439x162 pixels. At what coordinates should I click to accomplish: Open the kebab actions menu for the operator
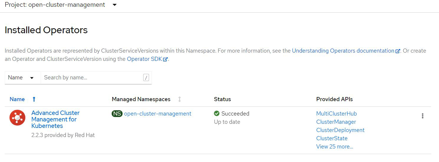click(x=423, y=116)
